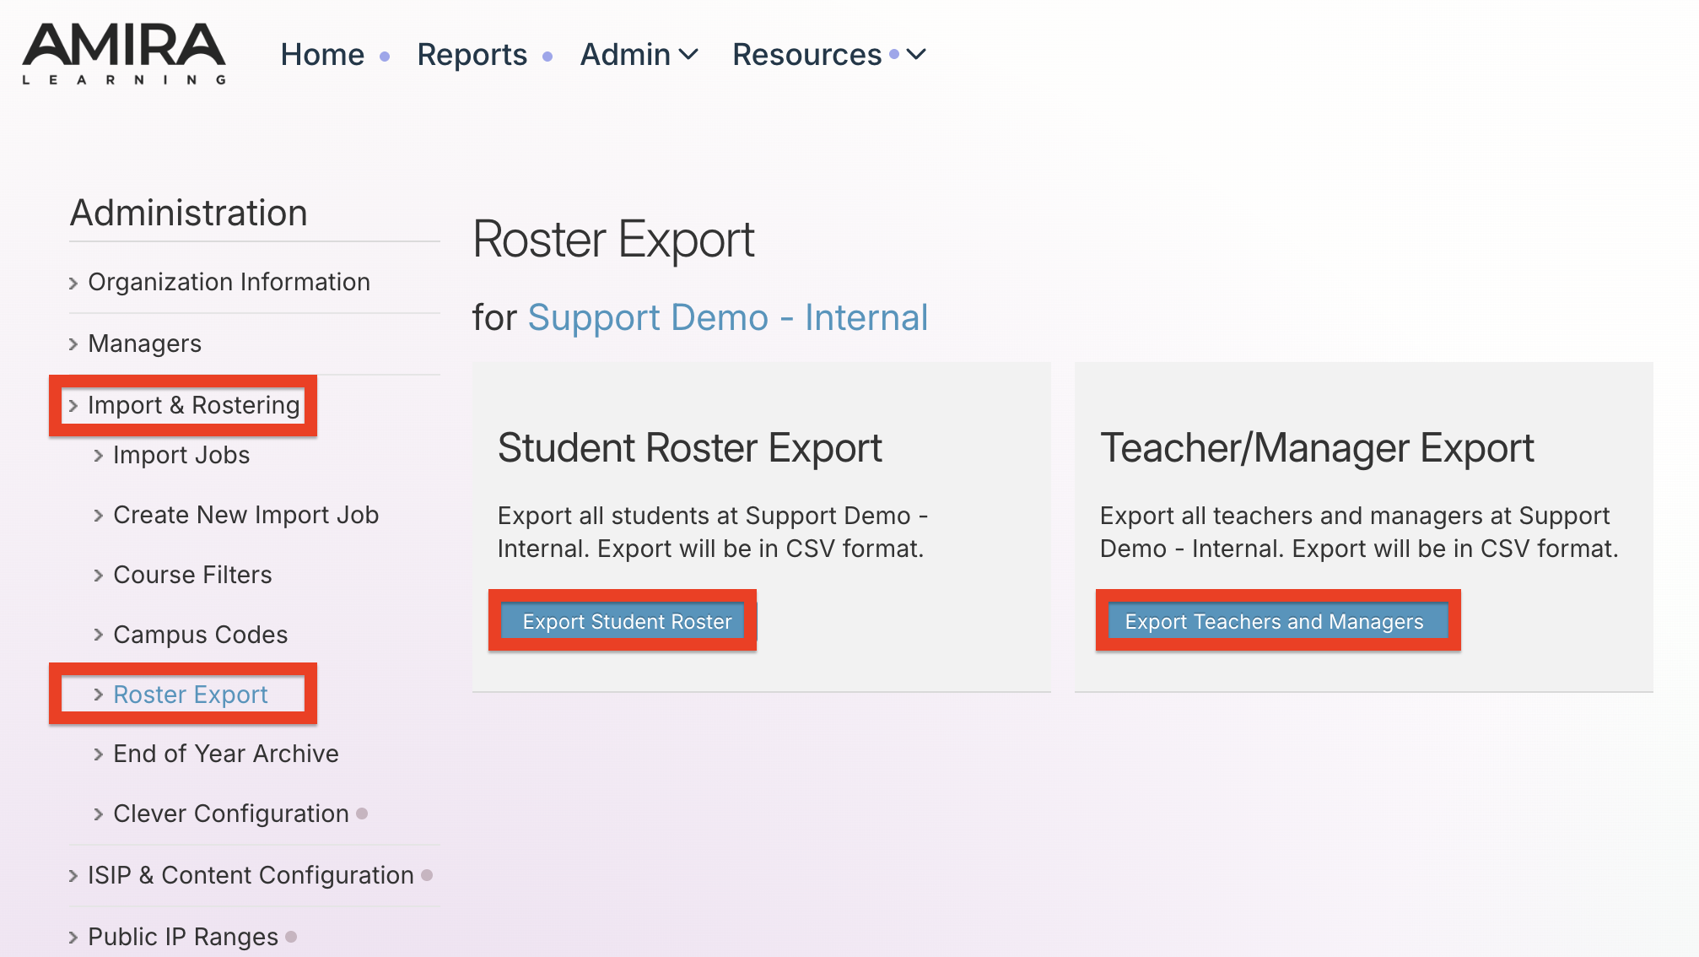This screenshot has width=1699, height=957.
Task: Open Import Jobs page
Action: tap(181, 455)
